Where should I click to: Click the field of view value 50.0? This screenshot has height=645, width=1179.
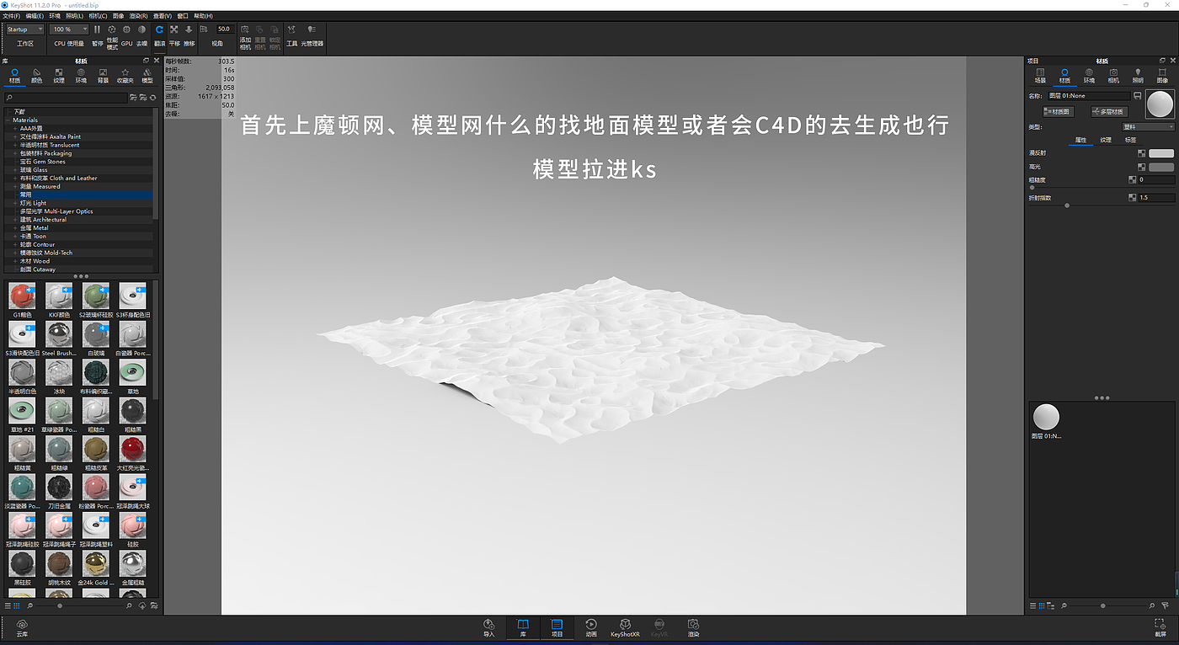[x=224, y=29]
